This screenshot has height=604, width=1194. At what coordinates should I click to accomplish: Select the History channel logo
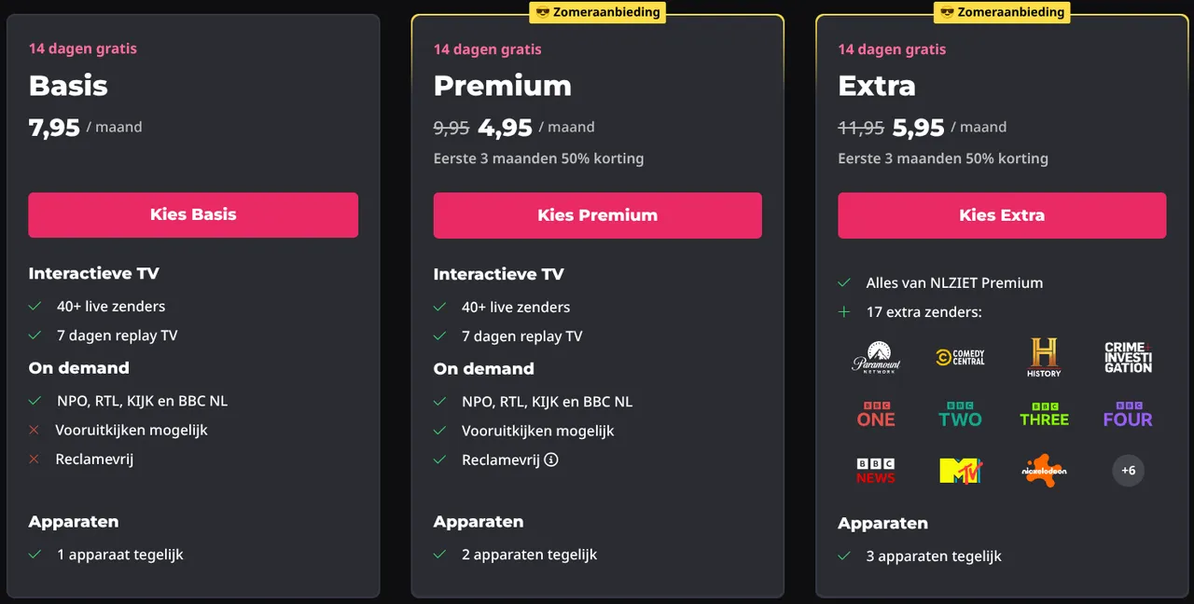(1044, 358)
